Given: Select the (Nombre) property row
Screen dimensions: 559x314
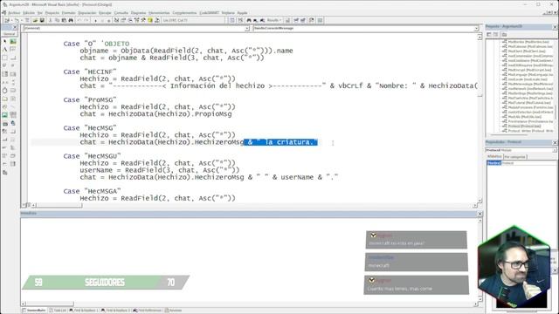Looking at the screenshot, I should click(x=521, y=163).
